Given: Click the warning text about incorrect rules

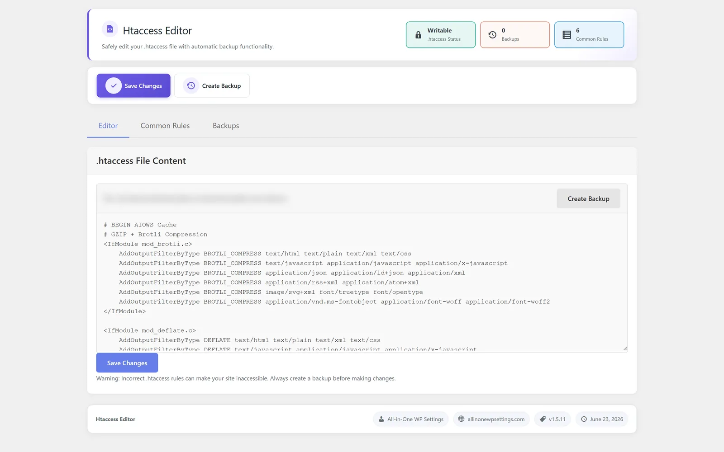Looking at the screenshot, I should pos(246,378).
